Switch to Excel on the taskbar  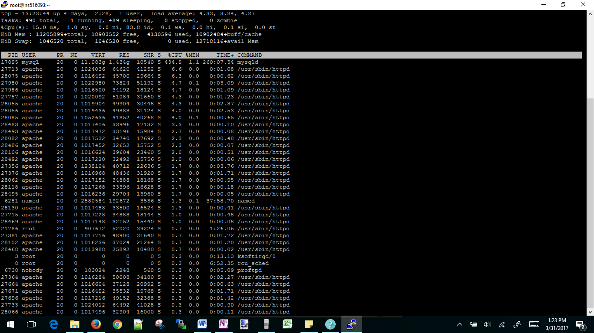coord(288,324)
